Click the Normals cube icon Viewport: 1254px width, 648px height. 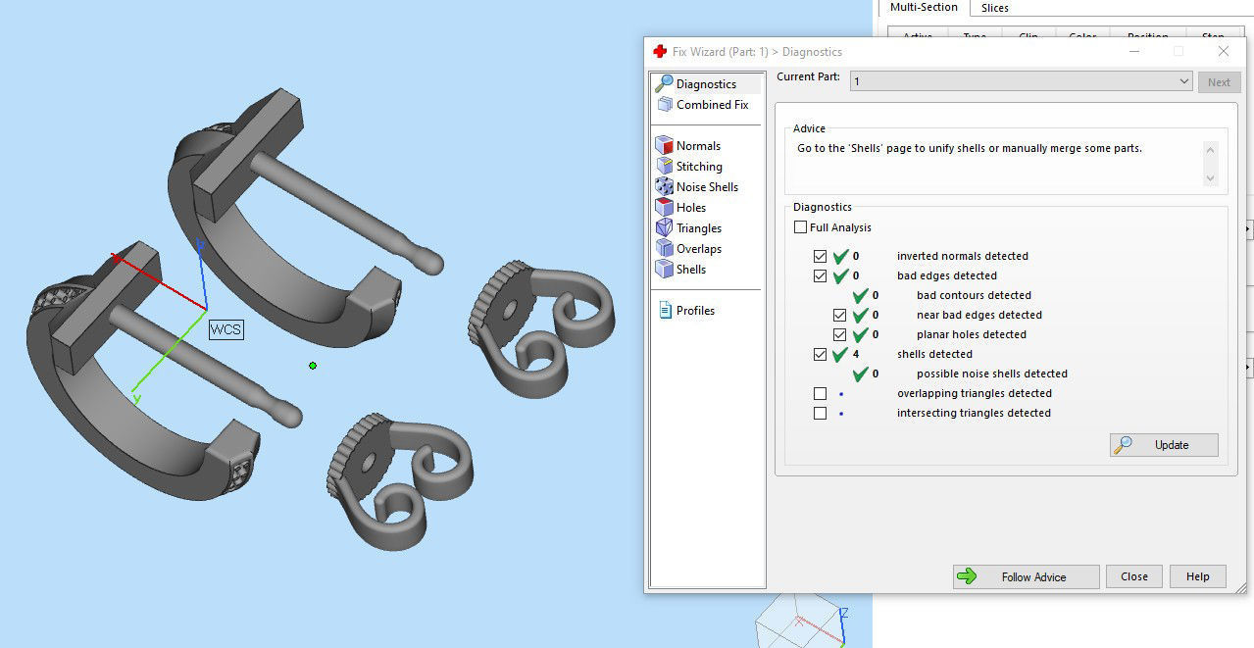point(664,146)
